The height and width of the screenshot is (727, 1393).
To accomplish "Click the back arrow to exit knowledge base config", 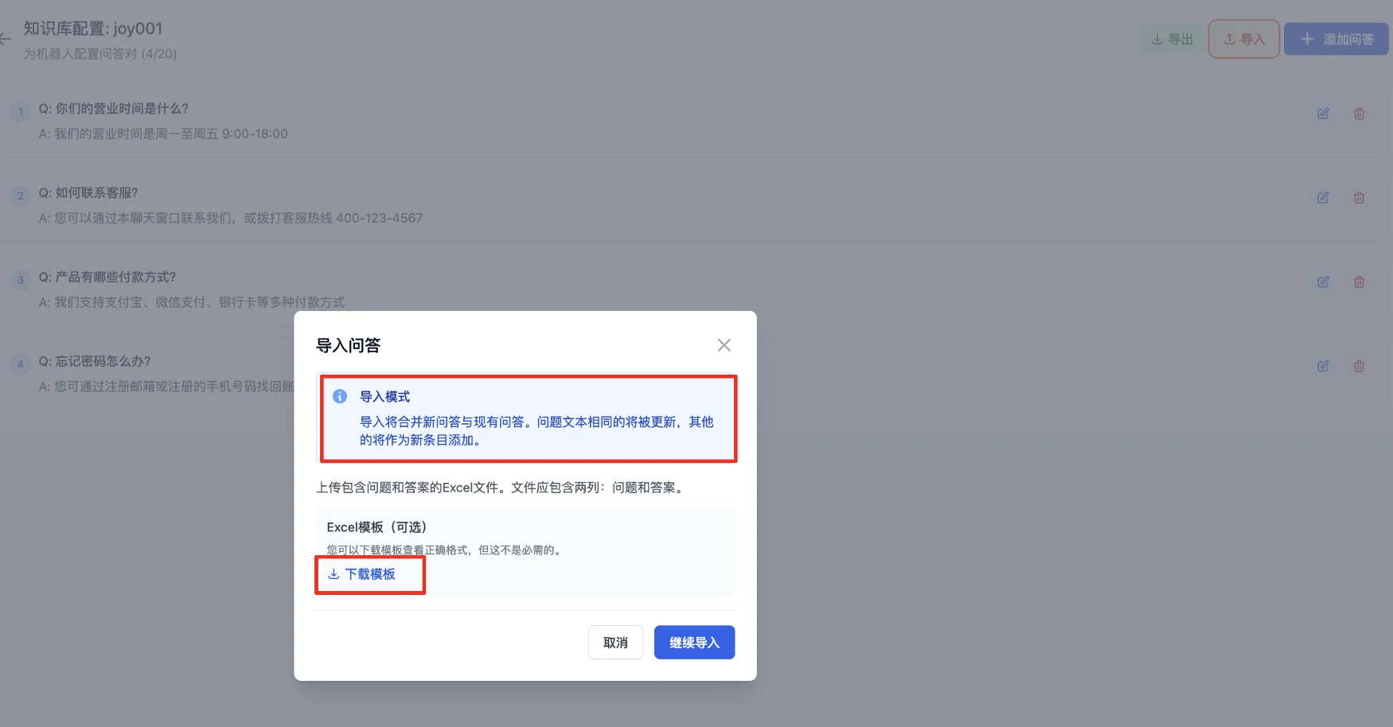I will [6, 38].
